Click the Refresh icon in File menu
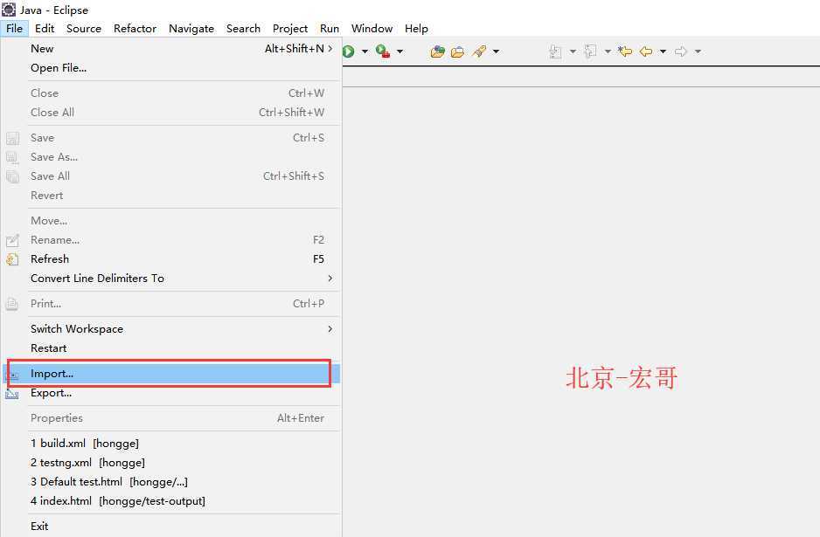The width and height of the screenshot is (820, 537). click(12, 259)
